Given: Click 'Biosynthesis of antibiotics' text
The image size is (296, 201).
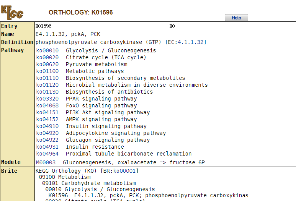Looking at the screenshot, I should point(109,92).
